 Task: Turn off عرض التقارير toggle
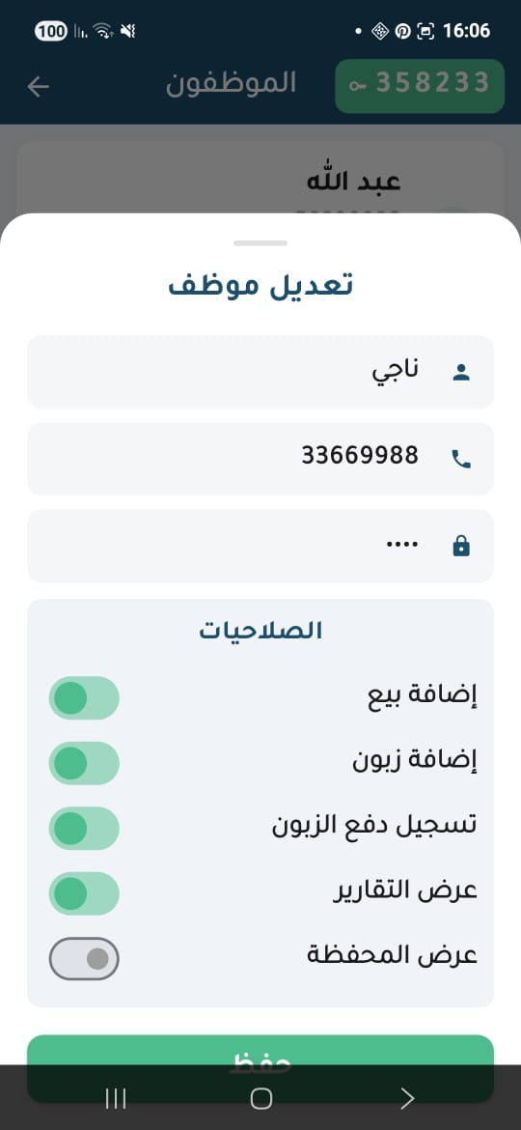tap(84, 893)
